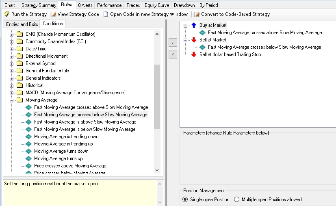Select the red arrow Sell at dollar based Trailing Stop

194,54
